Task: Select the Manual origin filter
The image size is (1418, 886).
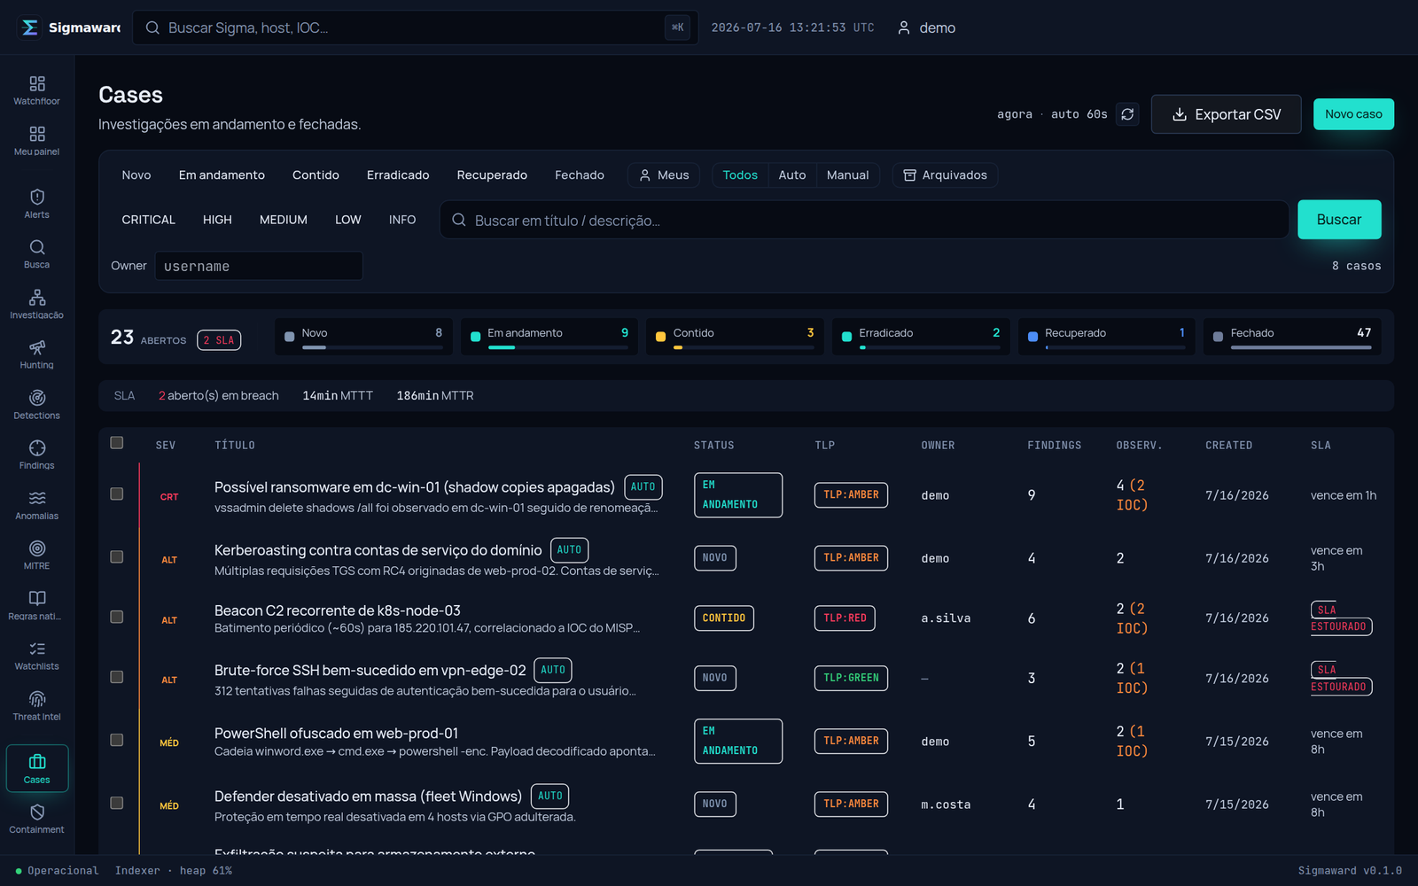Action: pos(847,175)
